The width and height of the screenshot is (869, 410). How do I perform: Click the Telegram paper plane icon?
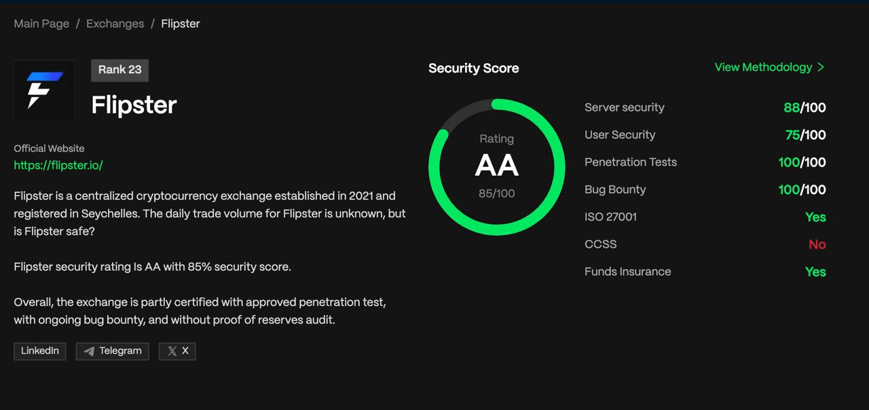point(89,352)
